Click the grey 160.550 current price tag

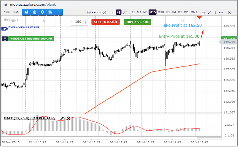228,42
